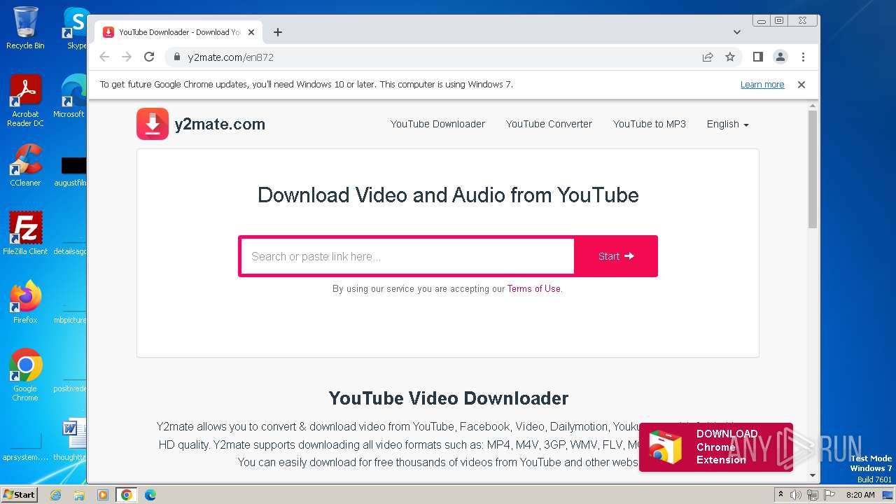View site info via the padlock icon
This screenshot has height=504, width=896.
(x=177, y=57)
